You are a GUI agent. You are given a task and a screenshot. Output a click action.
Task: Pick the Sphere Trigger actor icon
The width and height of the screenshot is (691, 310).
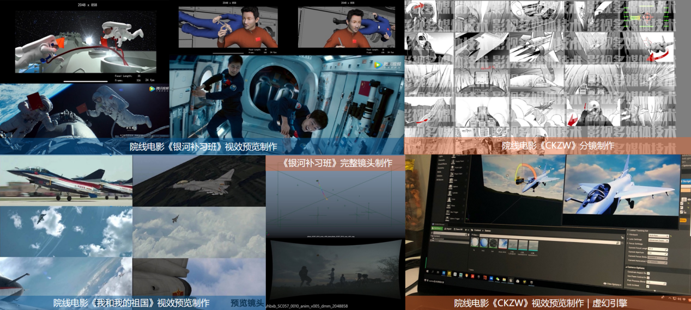click(x=447, y=218)
